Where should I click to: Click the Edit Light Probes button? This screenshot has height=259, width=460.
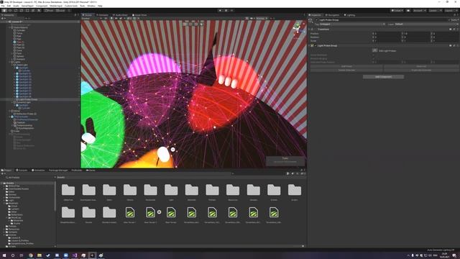[x=375, y=50]
